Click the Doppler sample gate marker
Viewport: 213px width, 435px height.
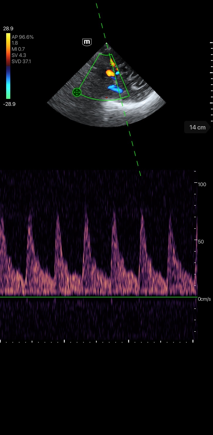112,65
